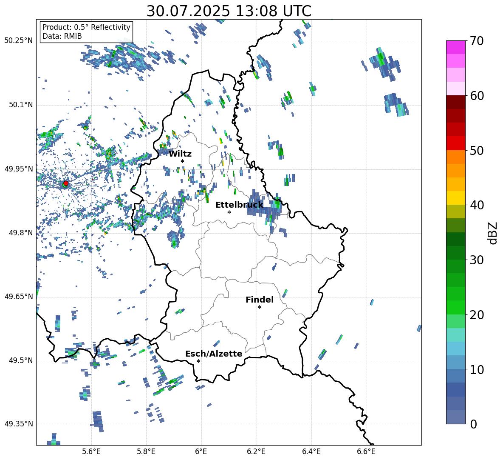
Task: Click the grey-blue colorbar segment at 0
Action: pos(455,417)
